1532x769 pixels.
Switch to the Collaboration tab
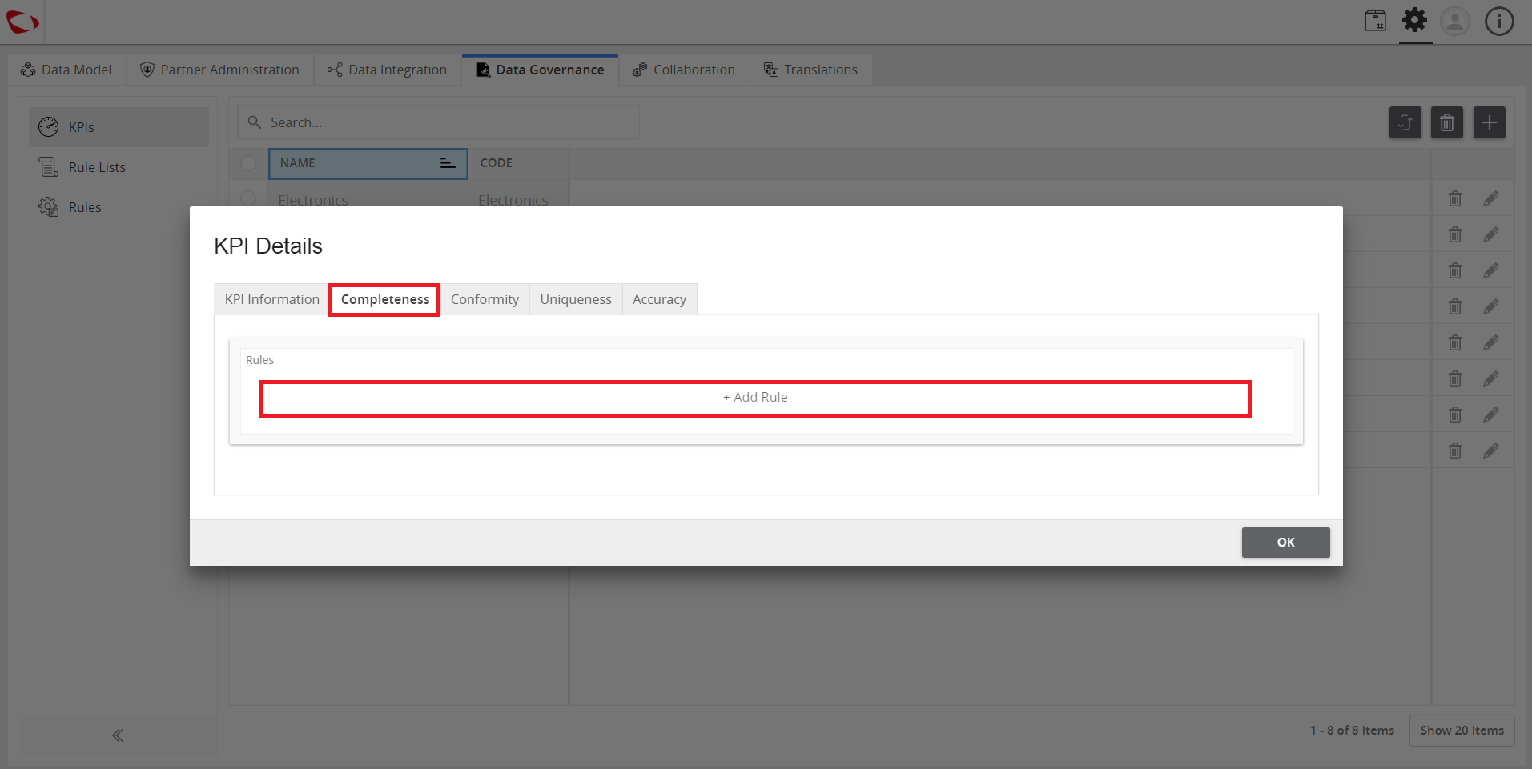click(684, 70)
